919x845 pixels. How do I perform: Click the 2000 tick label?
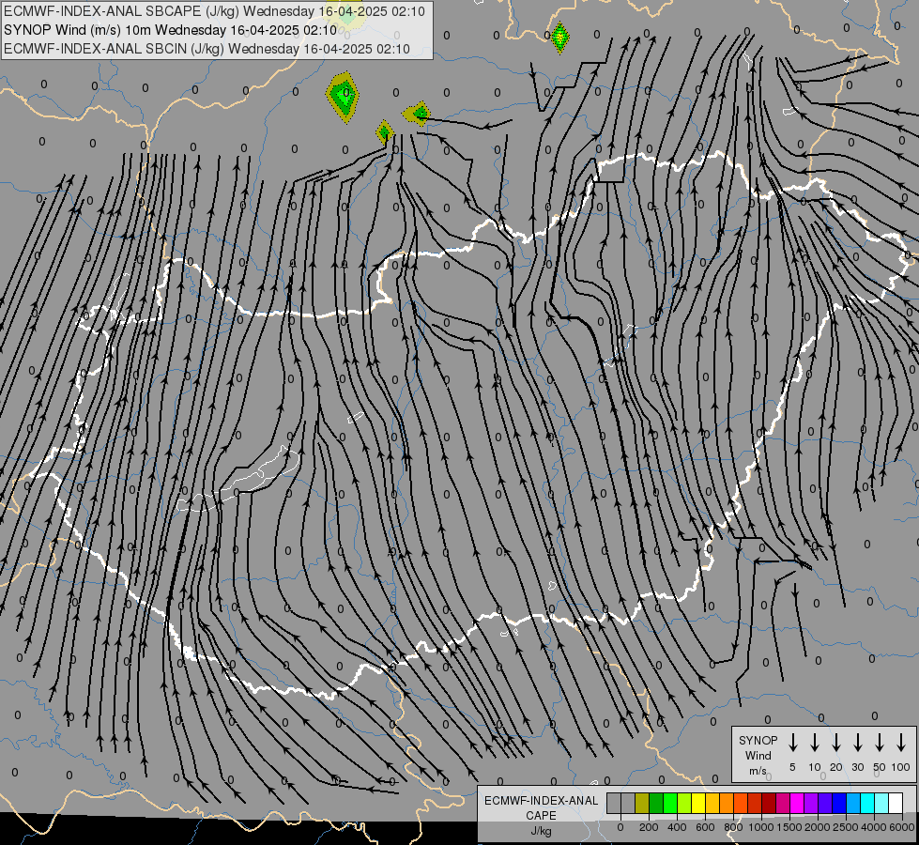pyautogui.click(x=818, y=827)
